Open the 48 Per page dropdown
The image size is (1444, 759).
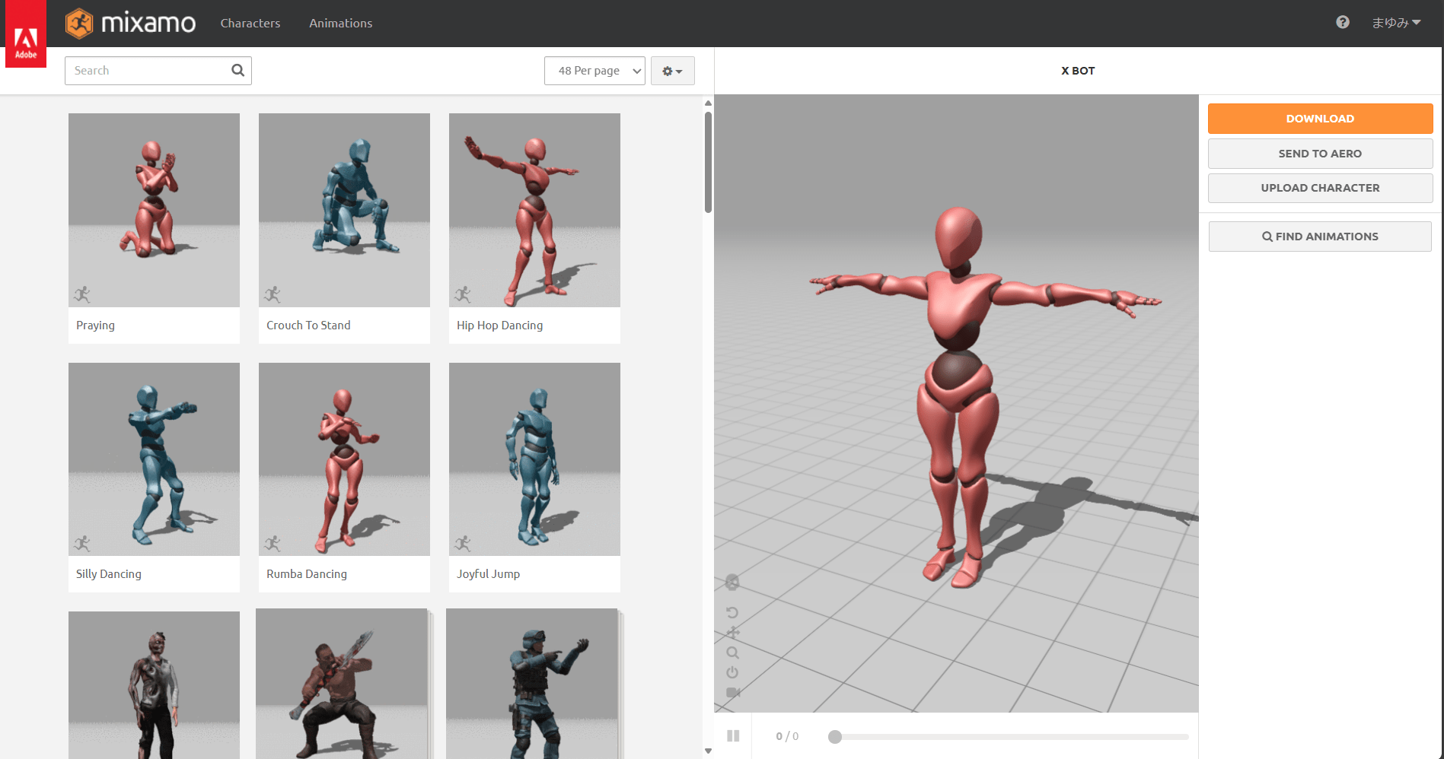point(594,71)
